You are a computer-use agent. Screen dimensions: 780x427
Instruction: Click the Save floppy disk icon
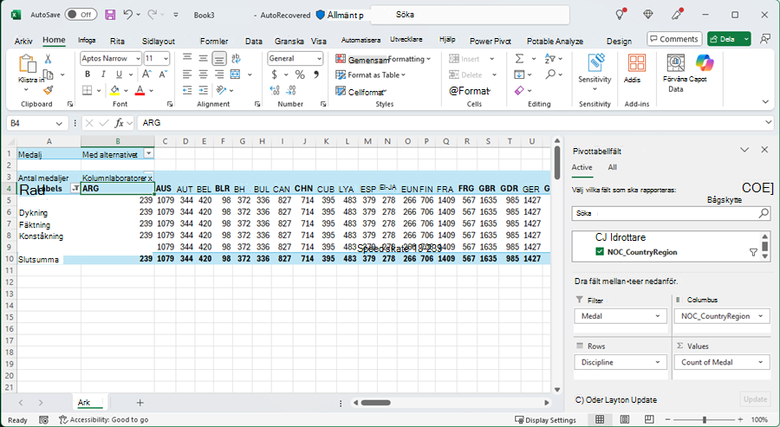pos(110,15)
